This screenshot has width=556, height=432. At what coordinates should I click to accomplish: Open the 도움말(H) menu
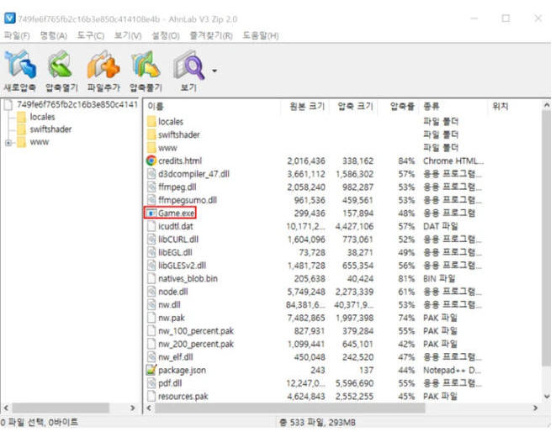tap(260, 35)
